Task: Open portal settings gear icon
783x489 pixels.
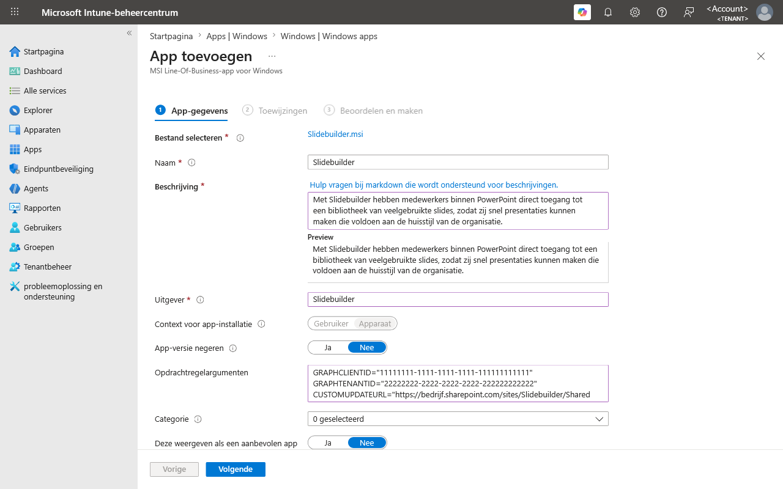Action: tap(635, 12)
